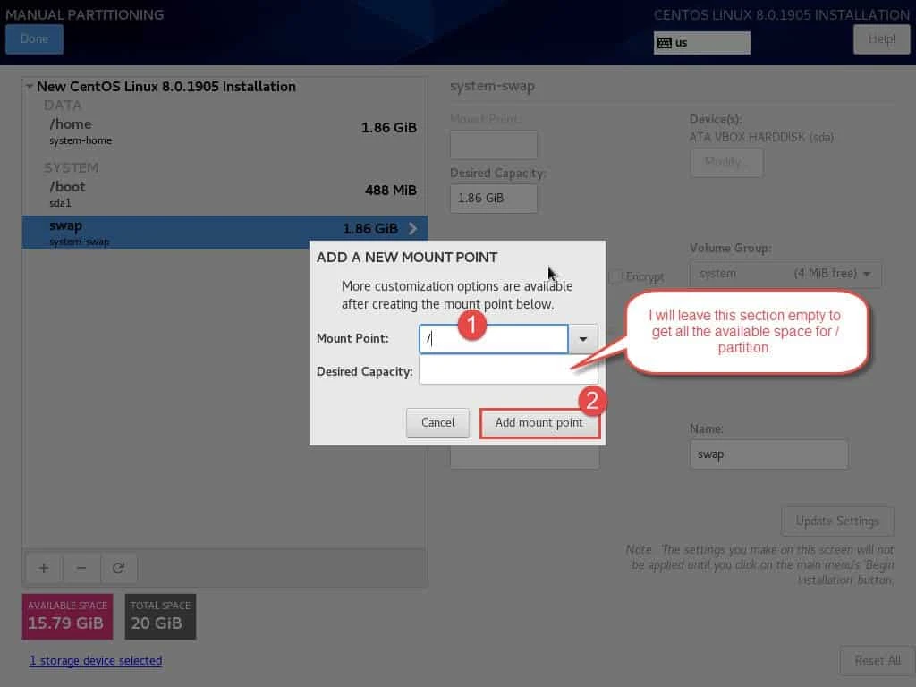The width and height of the screenshot is (916, 687).
Task: Add a new partition using the plus icon
Action: 43,568
